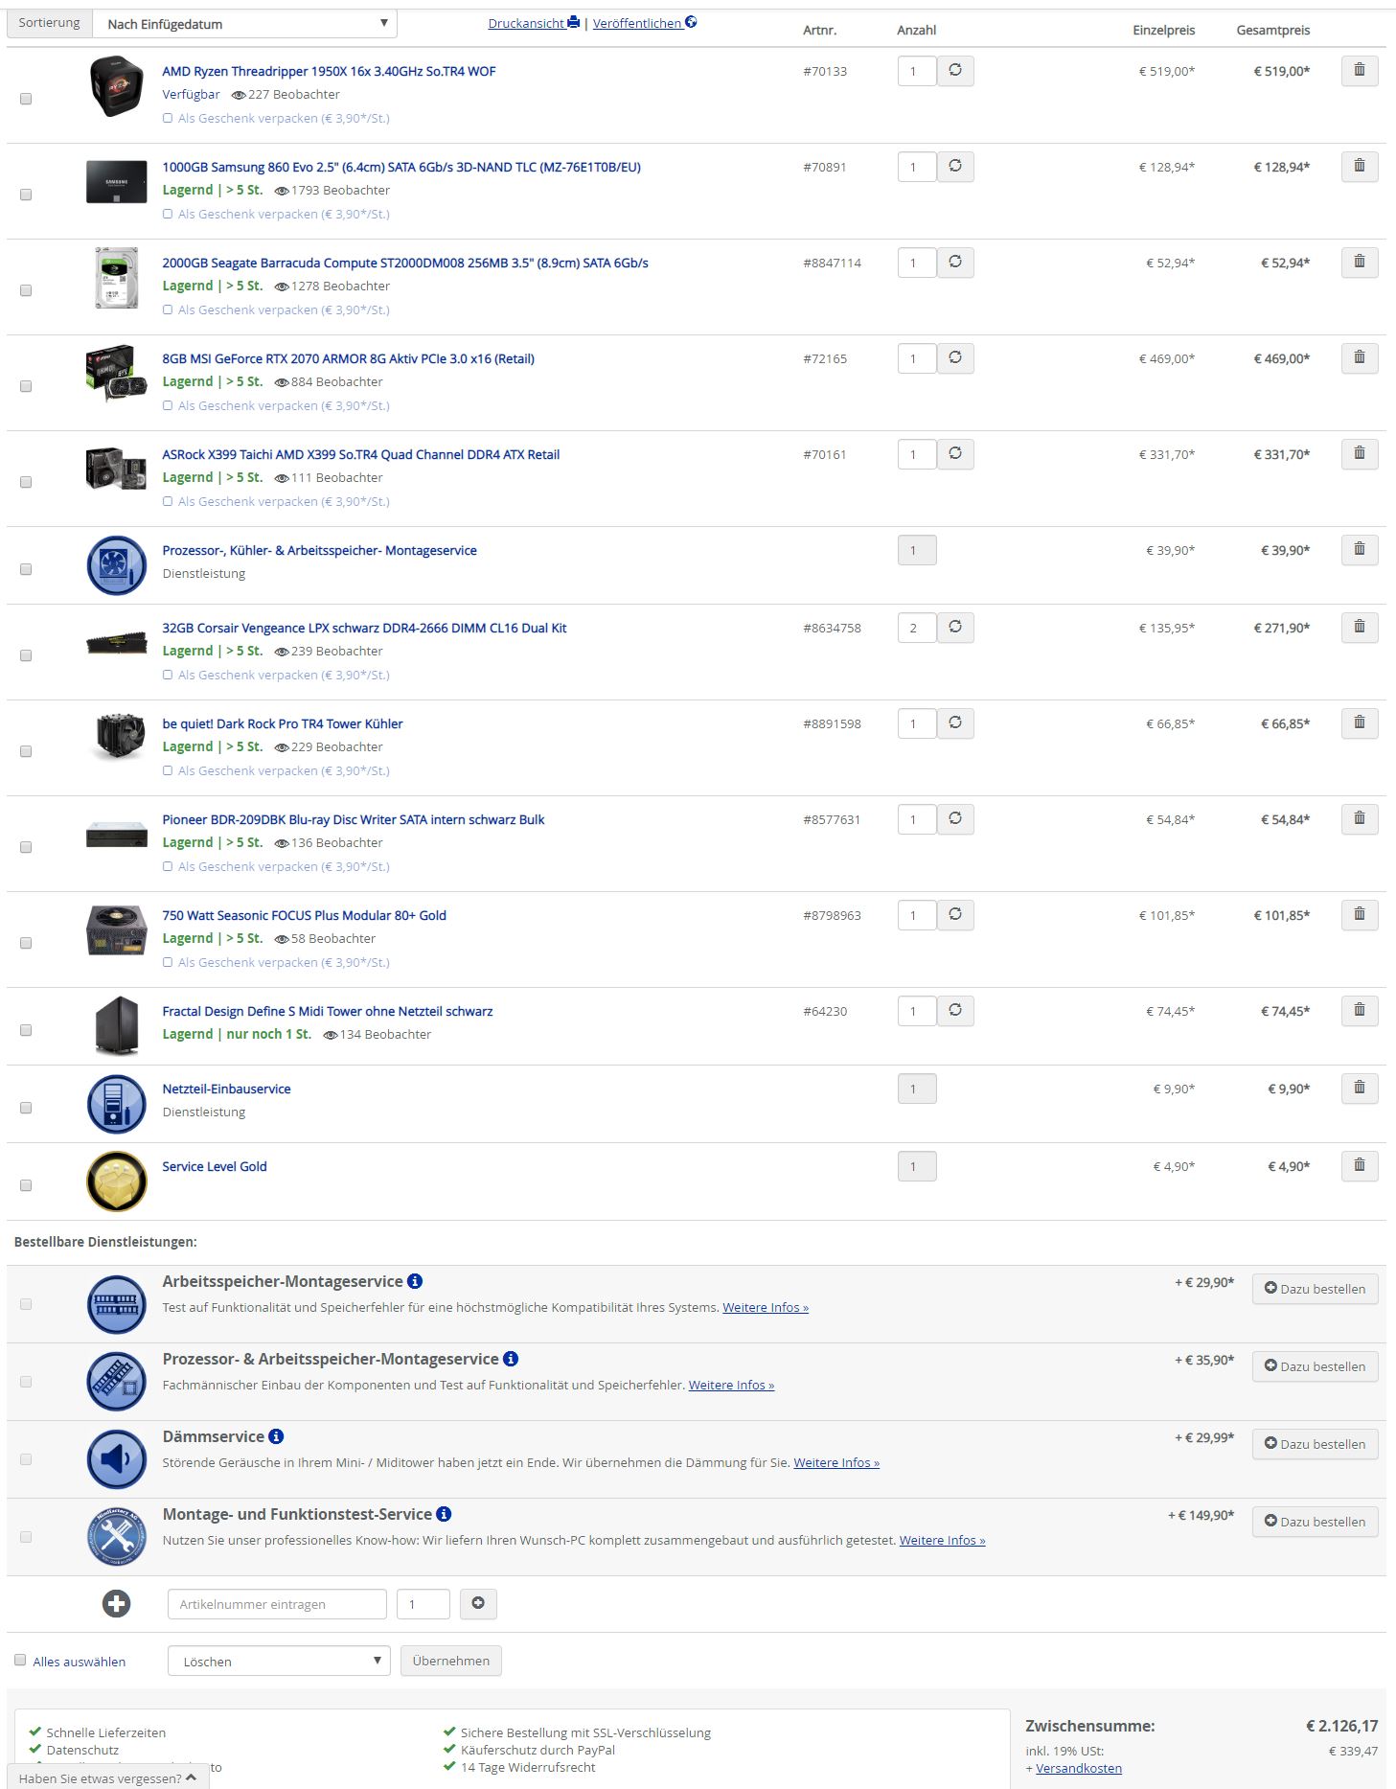
Task: Expand the 'Haben Sie etwas vergessen?' panel
Action: click(108, 1778)
